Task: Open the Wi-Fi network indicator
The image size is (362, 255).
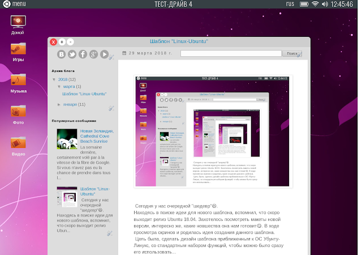Action: (315, 4)
